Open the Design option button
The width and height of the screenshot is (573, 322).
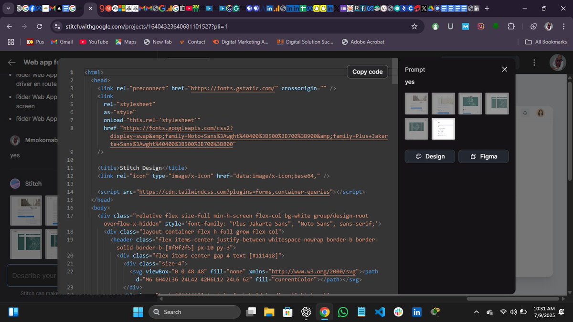pyautogui.click(x=430, y=156)
